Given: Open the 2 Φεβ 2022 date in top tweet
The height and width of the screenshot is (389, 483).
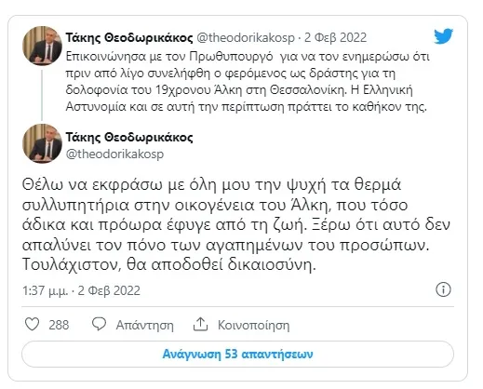Looking at the screenshot, I should tap(335, 37).
